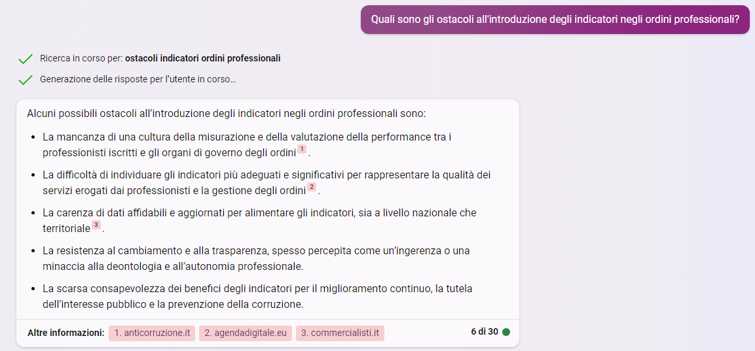Open citation superscript 2
This screenshot has height=351, width=755.
click(312, 188)
